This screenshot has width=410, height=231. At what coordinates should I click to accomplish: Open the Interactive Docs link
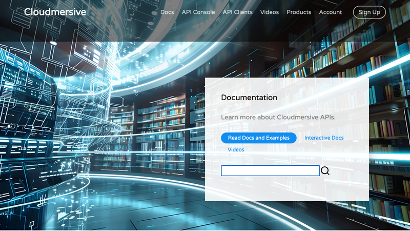click(x=324, y=138)
